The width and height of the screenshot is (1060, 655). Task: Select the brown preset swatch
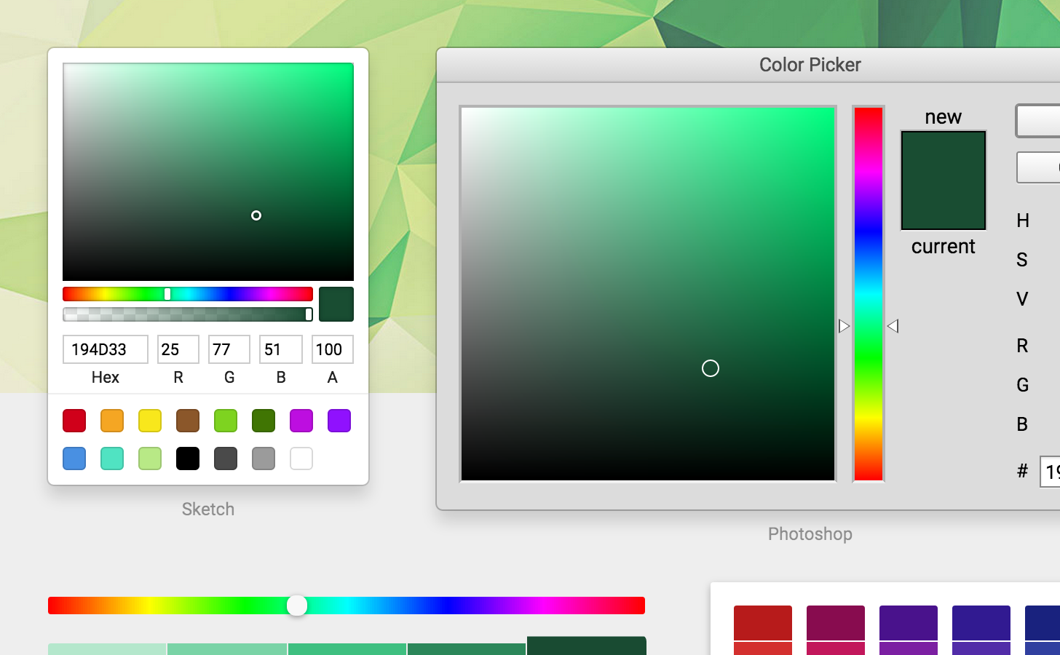pos(188,421)
